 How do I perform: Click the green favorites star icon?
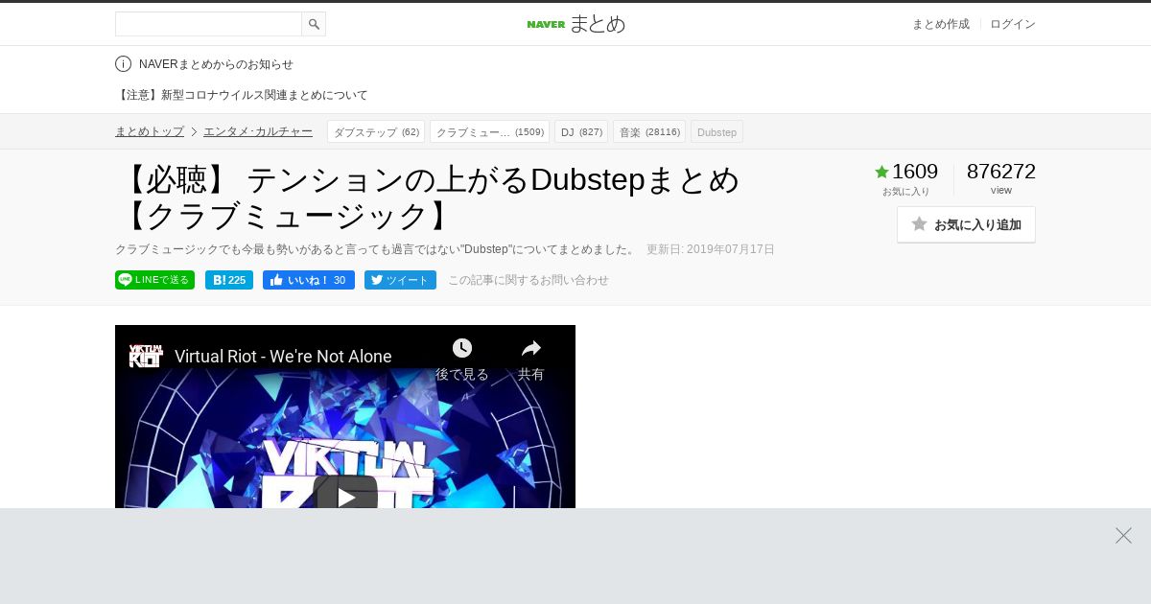882,172
